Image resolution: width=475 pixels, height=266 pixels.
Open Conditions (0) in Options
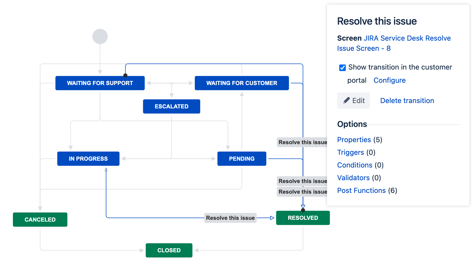tap(354, 165)
